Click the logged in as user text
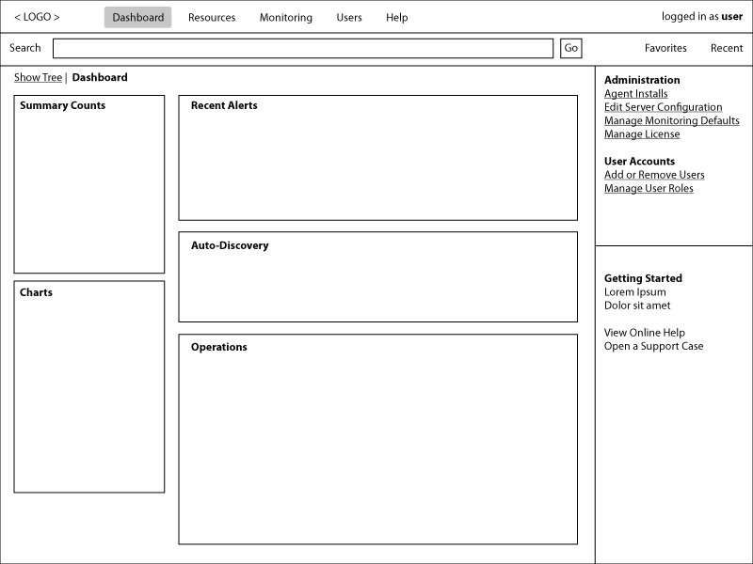The image size is (753, 564). [702, 16]
